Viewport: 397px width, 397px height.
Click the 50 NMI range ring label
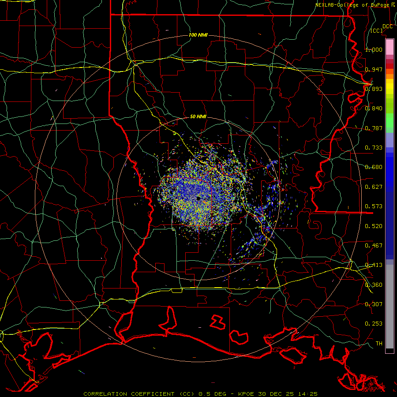coord(198,116)
